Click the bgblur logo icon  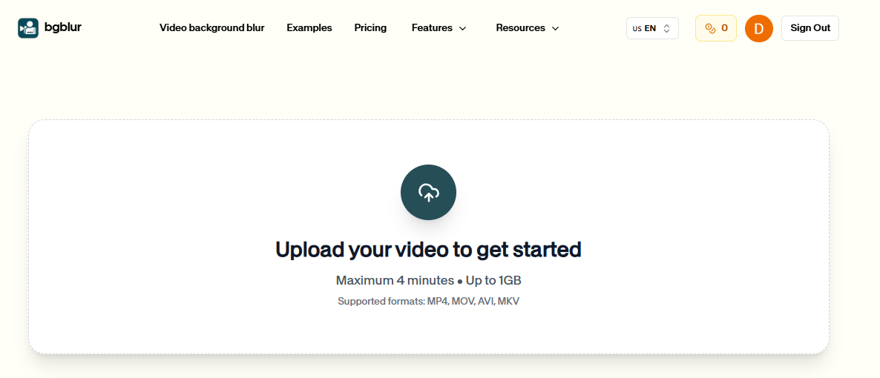click(x=28, y=28)
